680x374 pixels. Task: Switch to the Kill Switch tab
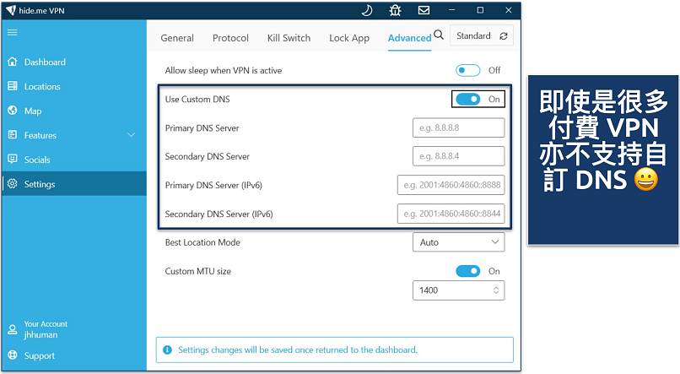coord(289,38)
